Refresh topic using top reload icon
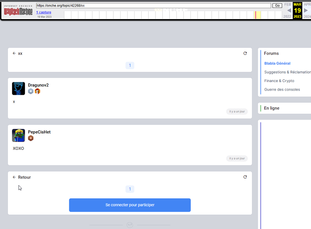 coord(245,53)
